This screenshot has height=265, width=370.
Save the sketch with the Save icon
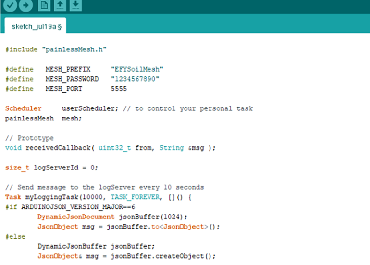75,5
